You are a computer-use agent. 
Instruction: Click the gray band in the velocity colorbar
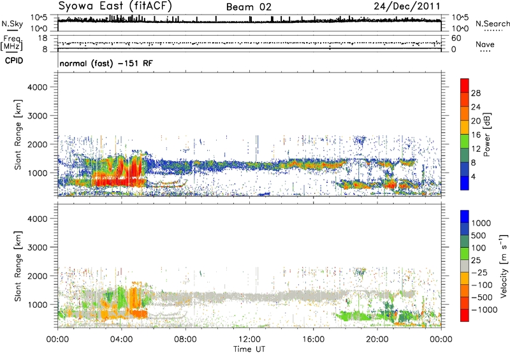coord(465,266)
